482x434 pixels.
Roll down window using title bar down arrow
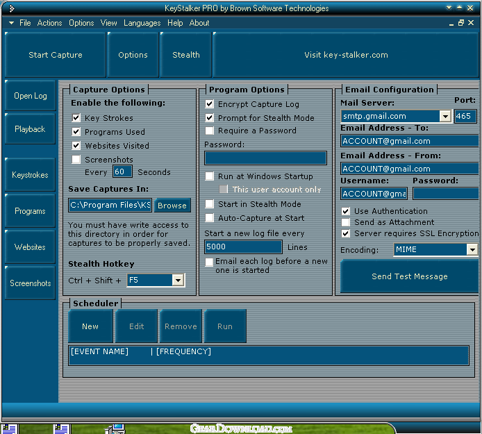(449, 8)
